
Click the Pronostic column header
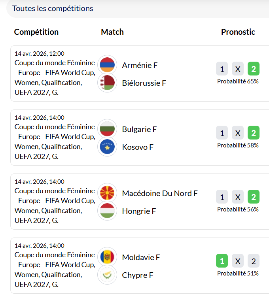(x=238, y=32)
